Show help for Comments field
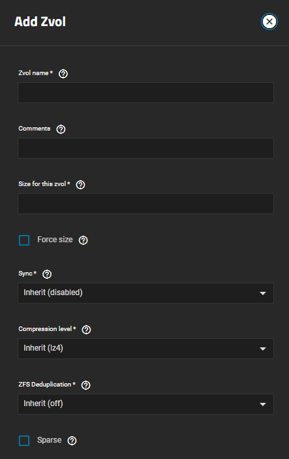289x459 pixels. click(x=61, y=129)
